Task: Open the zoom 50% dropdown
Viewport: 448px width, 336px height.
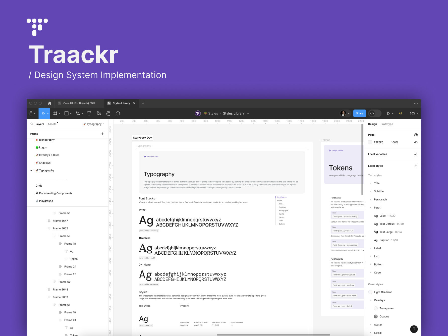Action: tap(414, 114)
